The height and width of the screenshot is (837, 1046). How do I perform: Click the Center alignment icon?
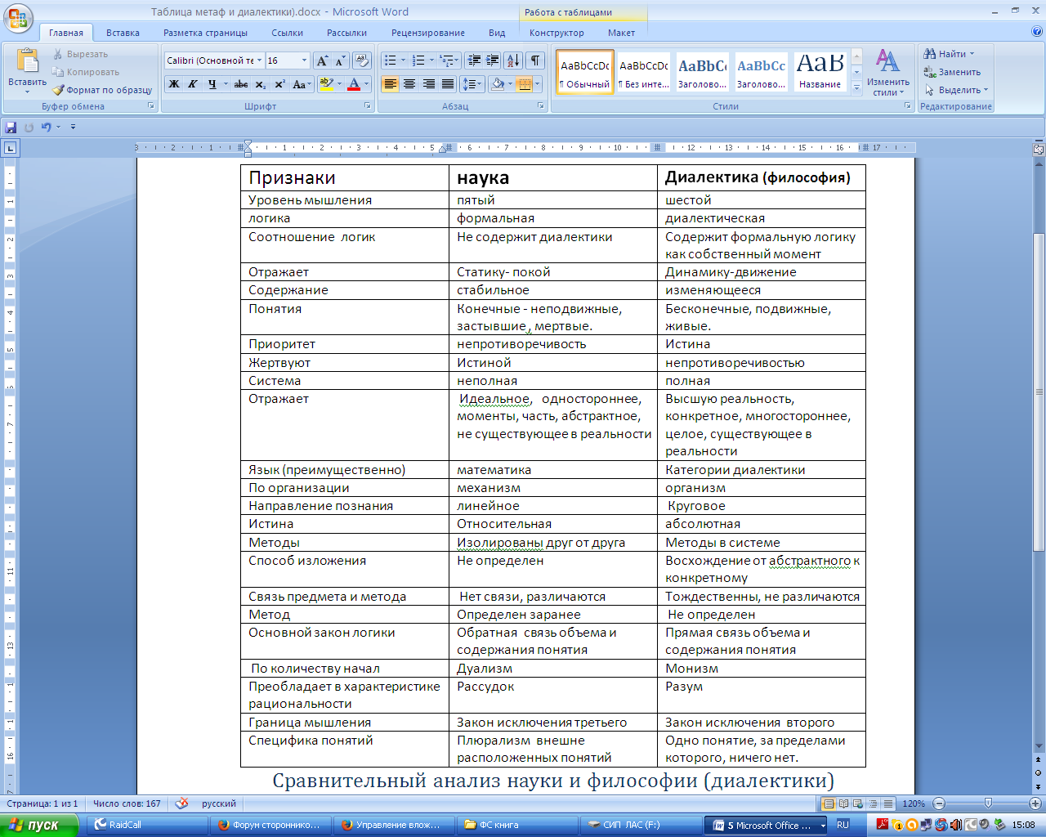tap(409, 84)
